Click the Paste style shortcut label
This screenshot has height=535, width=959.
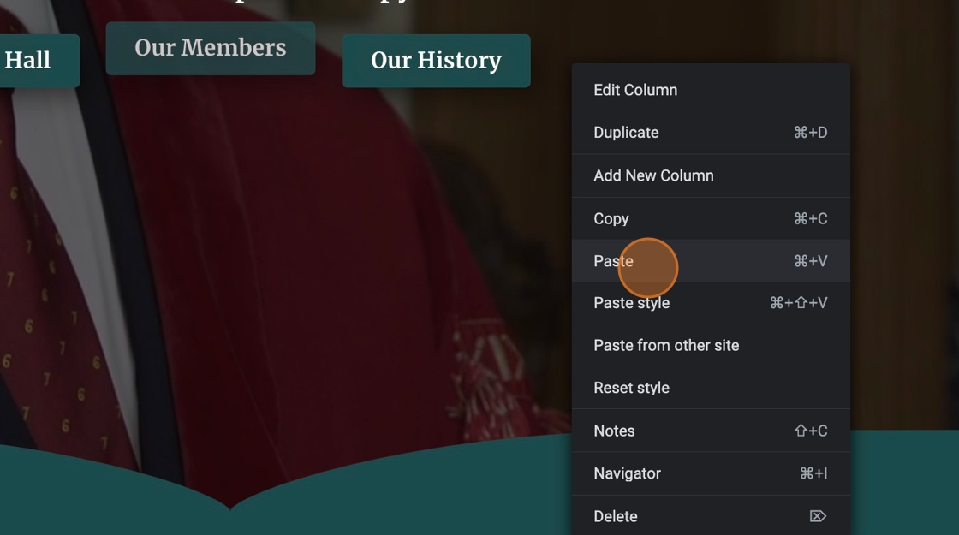point(798,303)
